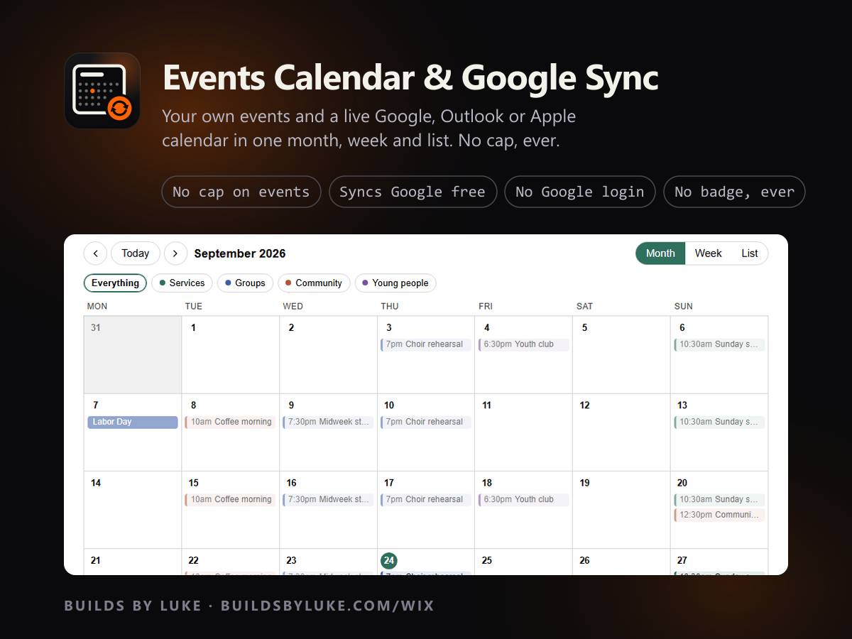Select the September 19 day cell
The width and height of the screenshot is (852, 639).
pos(621,510)
